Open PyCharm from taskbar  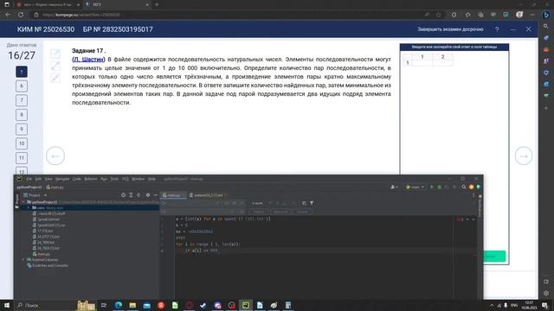(246, 305)
